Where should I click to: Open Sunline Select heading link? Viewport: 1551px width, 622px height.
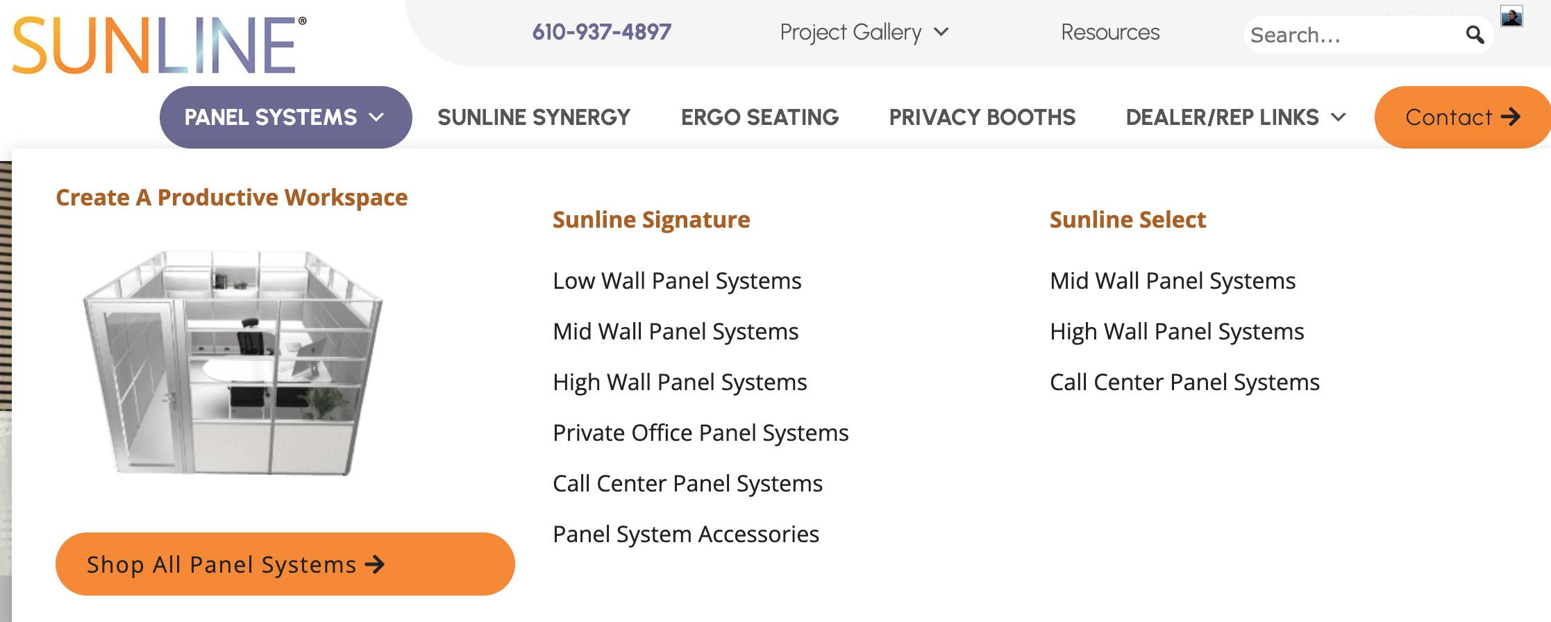[1127, 219]
